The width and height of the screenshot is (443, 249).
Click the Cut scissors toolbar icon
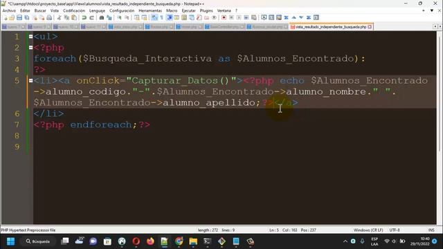pyautogui.click(x=59, y=17)
